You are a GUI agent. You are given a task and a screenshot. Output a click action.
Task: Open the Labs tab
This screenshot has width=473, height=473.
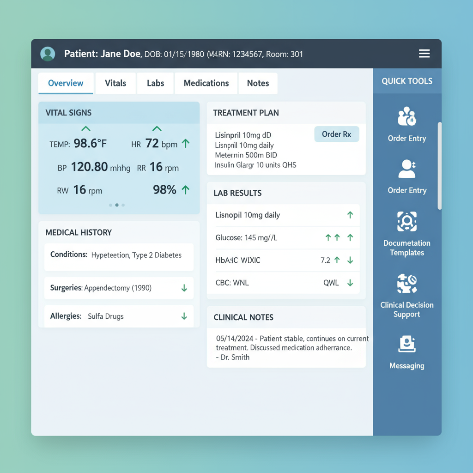click(x=155, y=83)
